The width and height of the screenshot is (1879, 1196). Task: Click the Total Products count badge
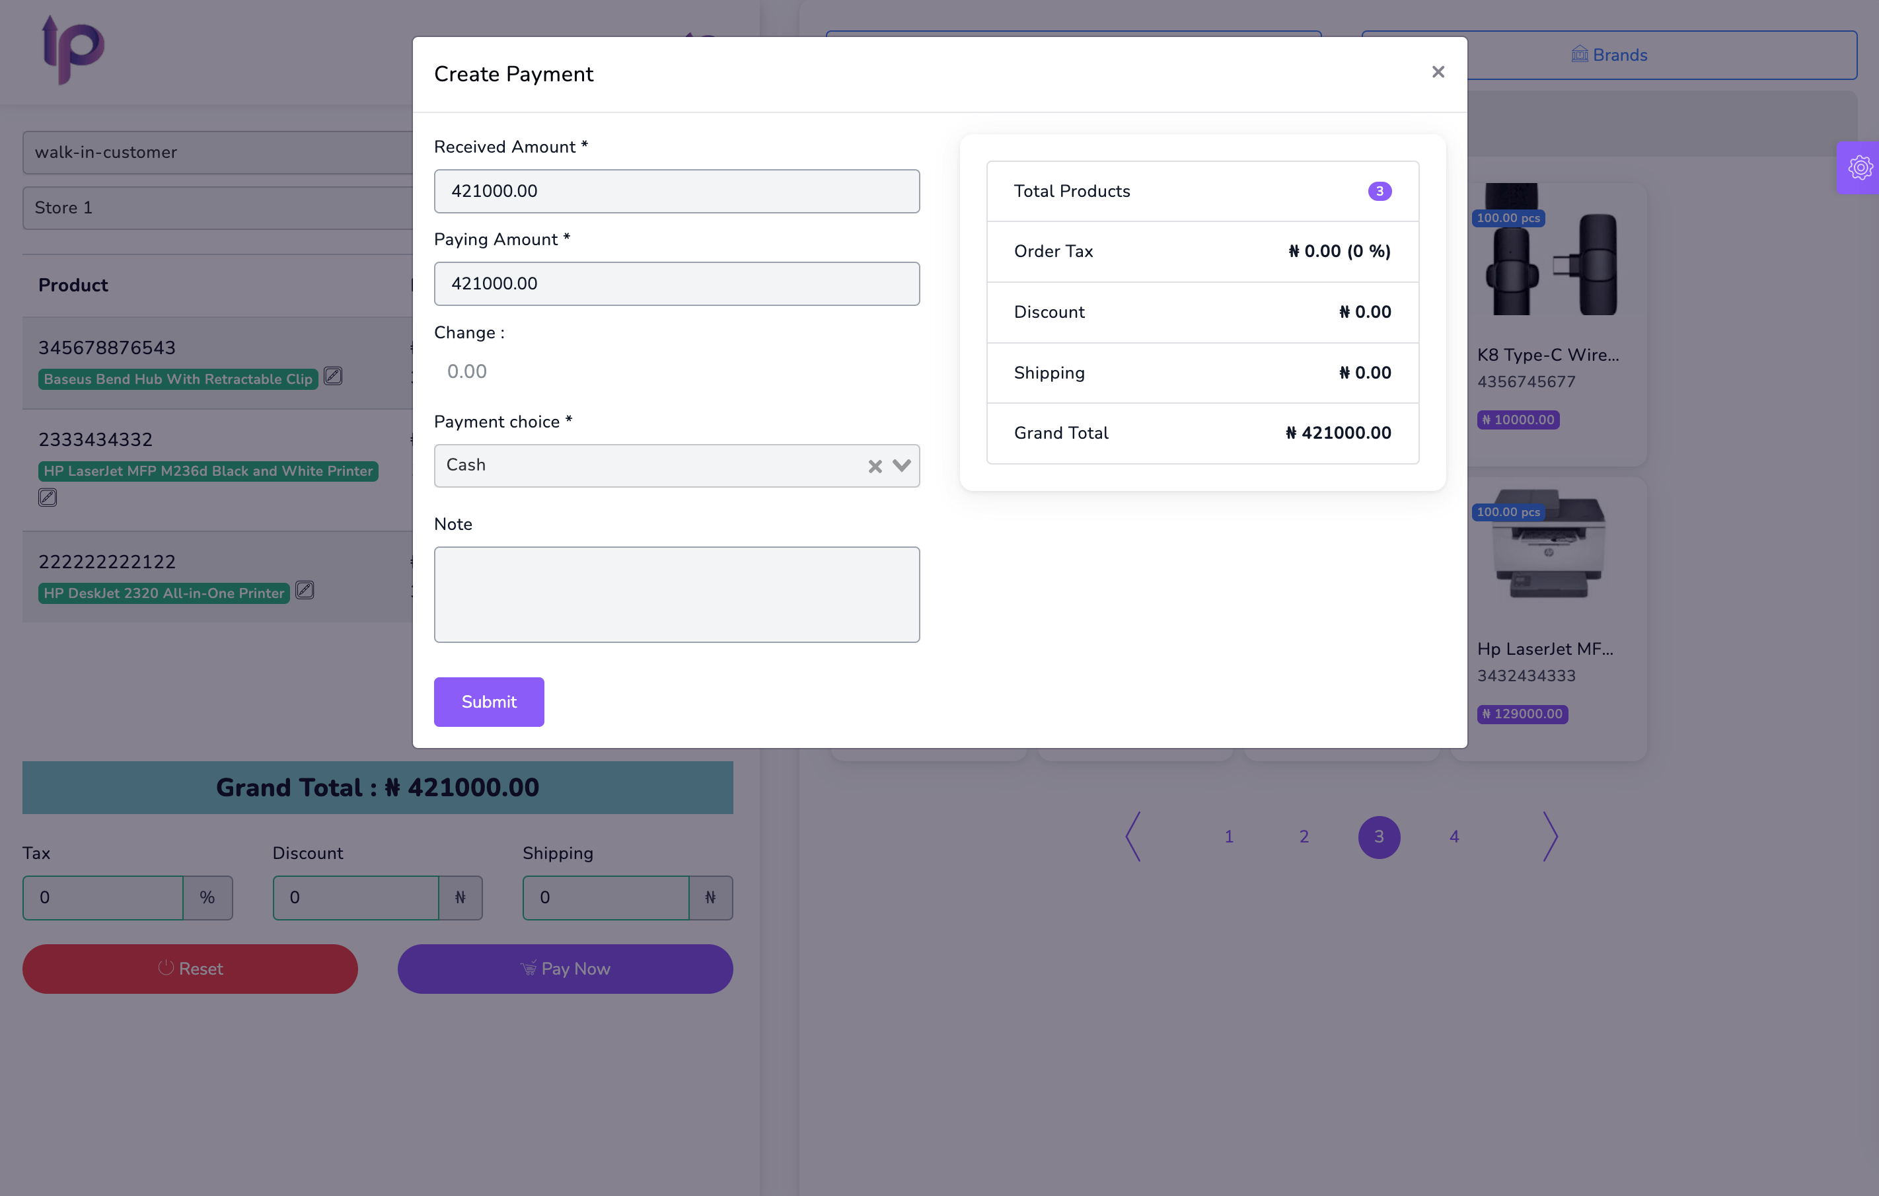point(1380,191)
